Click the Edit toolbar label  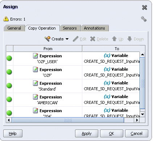pyautogui.click(x=83, y=39)
